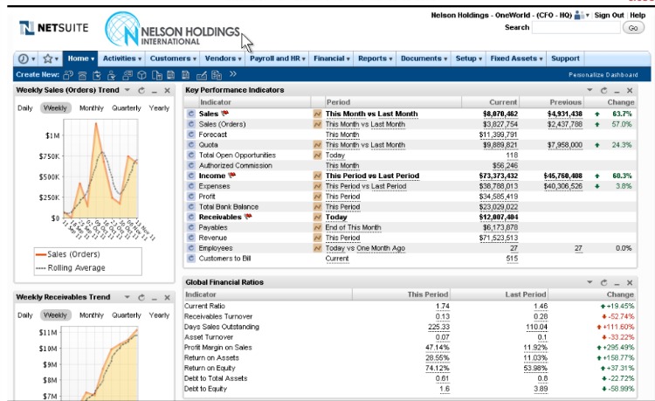
Task: Refresh the Weekly Sales (Orders) Trend portlet
Action: (x=141, y=90)
